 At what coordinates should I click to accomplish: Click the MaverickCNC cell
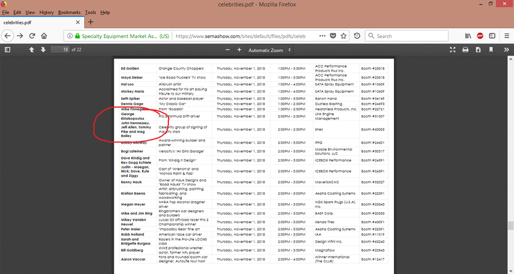click(x=327, y=182)
